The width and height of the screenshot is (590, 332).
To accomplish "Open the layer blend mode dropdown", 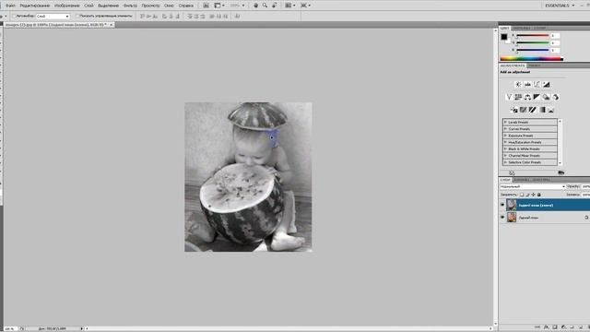I will pos(533,186).
